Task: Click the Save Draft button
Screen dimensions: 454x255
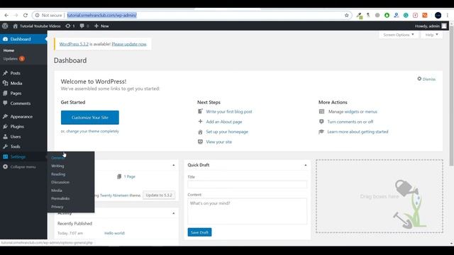Action: (x=199, y=232)
